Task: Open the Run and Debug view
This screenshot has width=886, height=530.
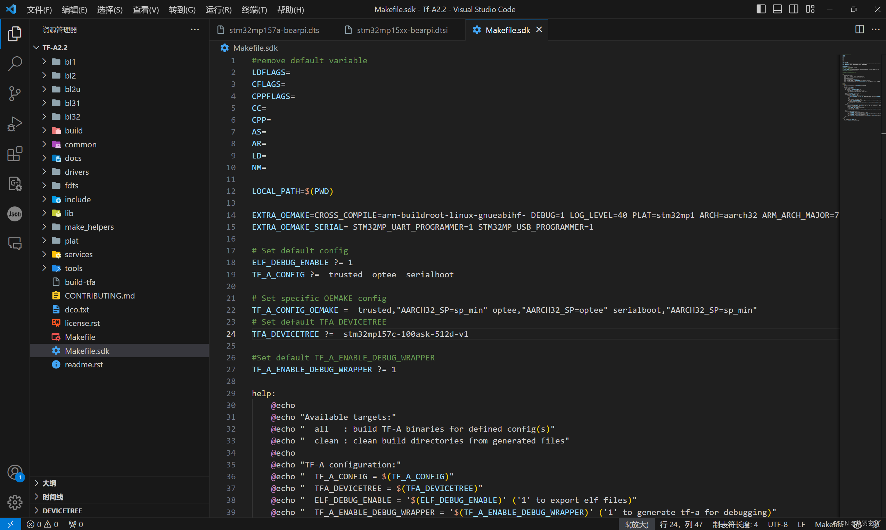Action: (15, 124)
